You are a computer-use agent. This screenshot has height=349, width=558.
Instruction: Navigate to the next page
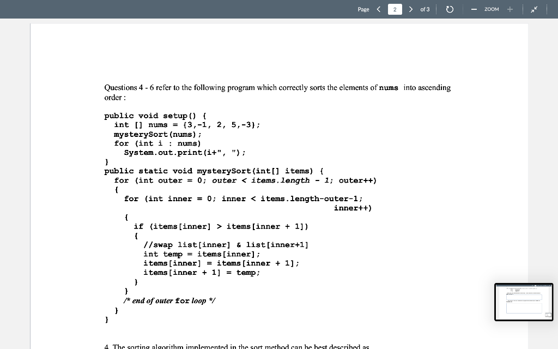click(411, 9)
